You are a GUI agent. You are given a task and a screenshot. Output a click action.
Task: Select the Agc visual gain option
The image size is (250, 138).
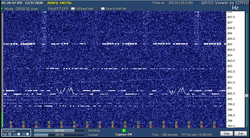coord(10,134)
